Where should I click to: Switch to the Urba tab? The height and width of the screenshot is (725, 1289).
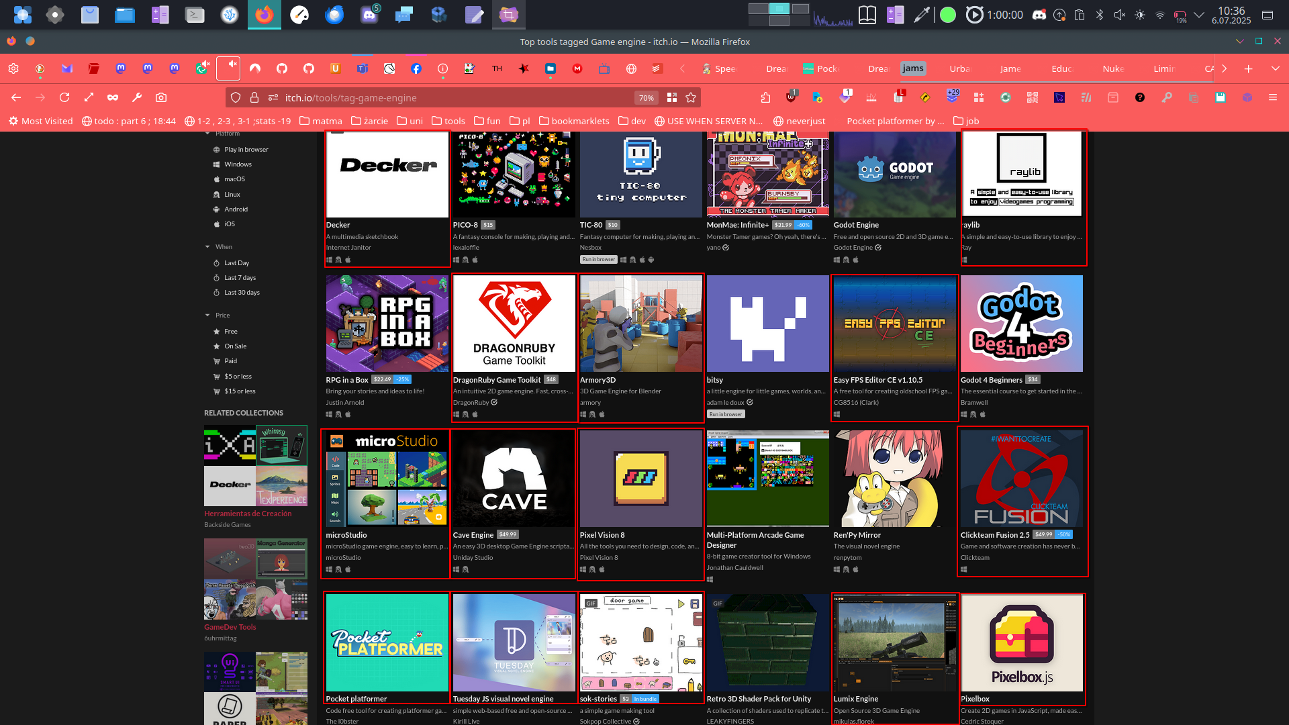click(x=959, y=68)
